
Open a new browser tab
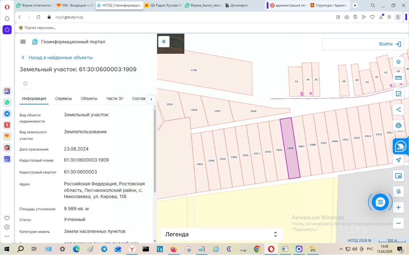click(x=355, y=5)
